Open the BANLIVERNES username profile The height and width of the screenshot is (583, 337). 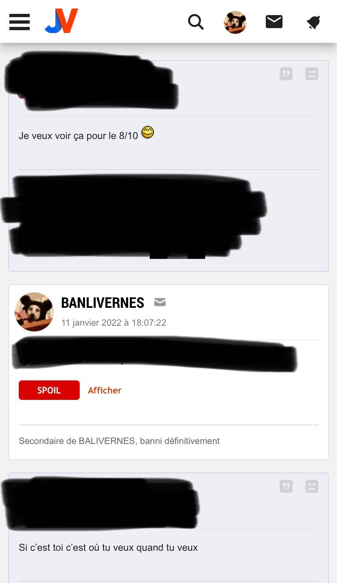[103, 303]
